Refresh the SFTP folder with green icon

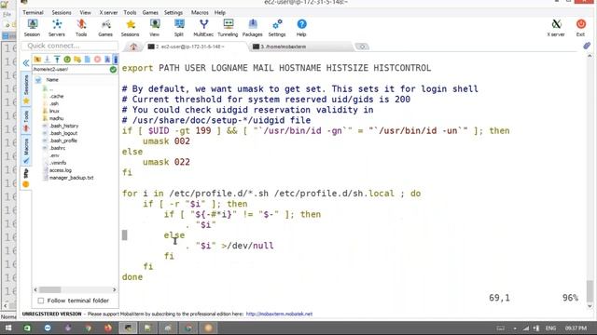point(67,60)
